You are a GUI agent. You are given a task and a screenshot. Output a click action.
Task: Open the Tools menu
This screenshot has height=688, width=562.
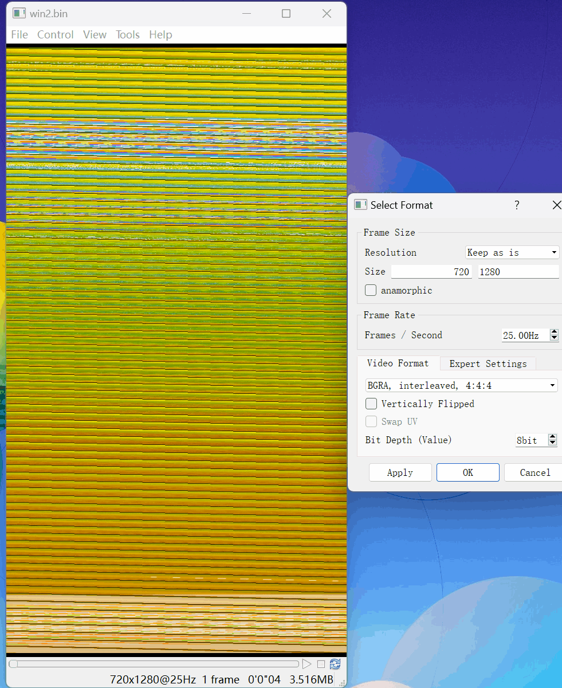[128, 34]
